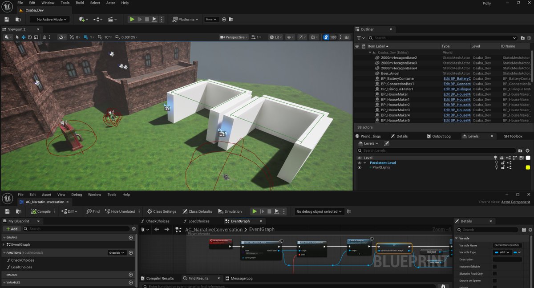
Task: Open the Levels panel settings gear
Action: coord(528,150)
